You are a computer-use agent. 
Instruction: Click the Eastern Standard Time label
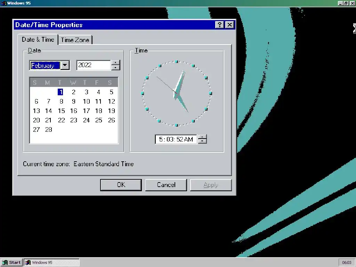click(104, 164)
